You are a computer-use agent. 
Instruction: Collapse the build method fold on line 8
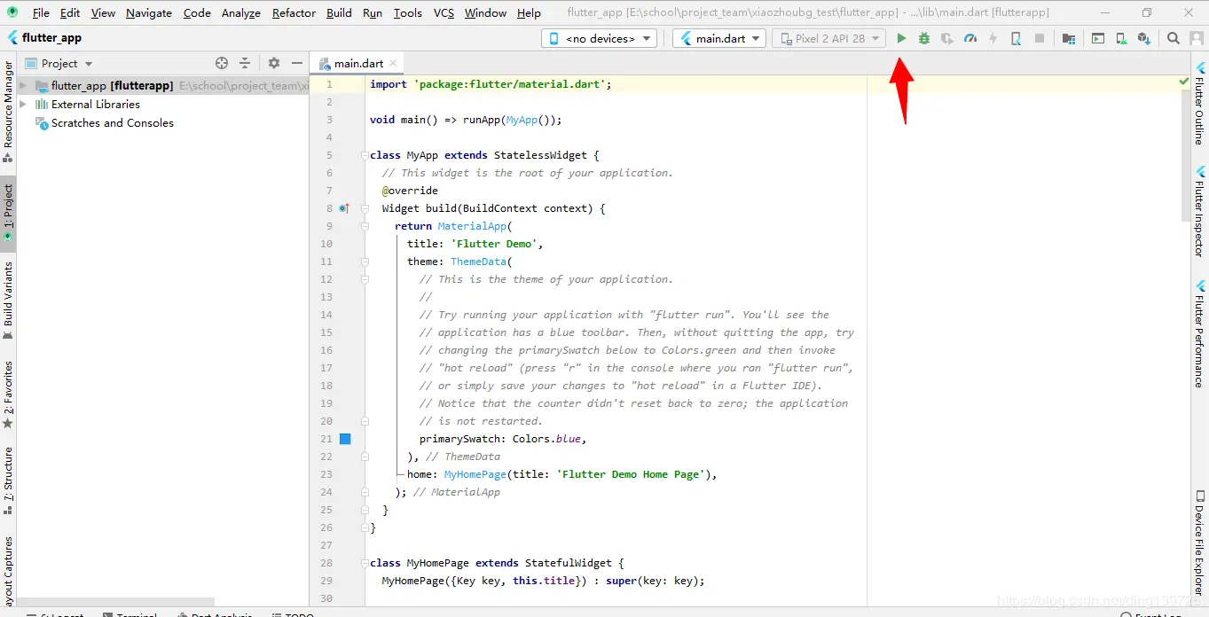click(364, 208)
